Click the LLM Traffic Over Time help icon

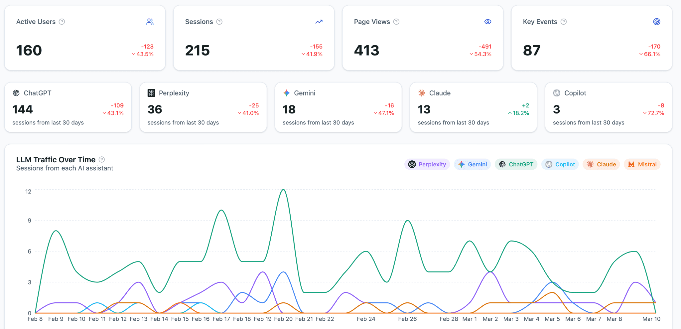click(102, 160)
